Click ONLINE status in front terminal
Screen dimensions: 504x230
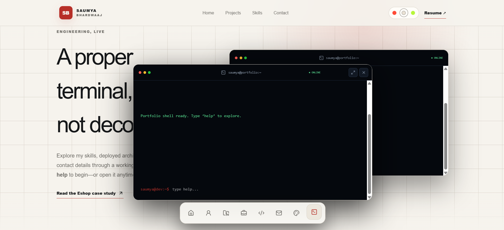click(x=315, y=73)
